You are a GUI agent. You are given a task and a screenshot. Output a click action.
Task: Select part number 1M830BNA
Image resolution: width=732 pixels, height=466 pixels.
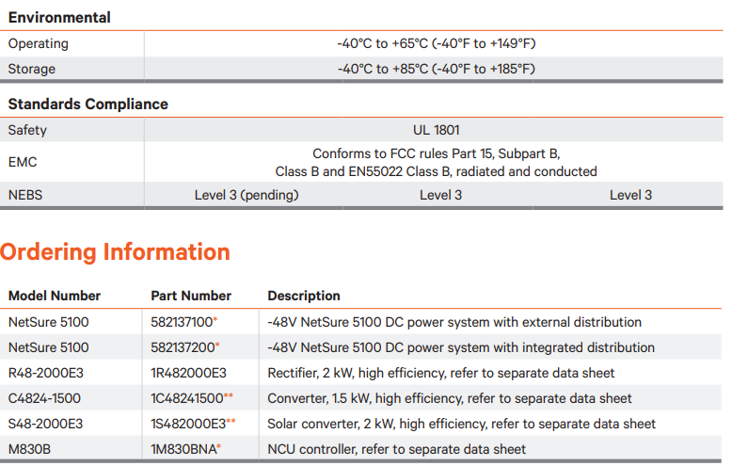(185, 449)
